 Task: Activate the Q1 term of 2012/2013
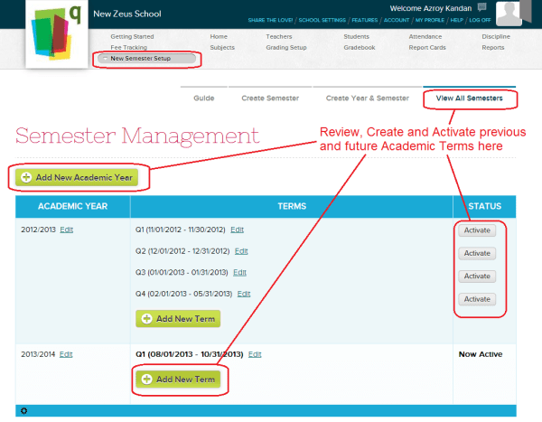pos(477,230)
